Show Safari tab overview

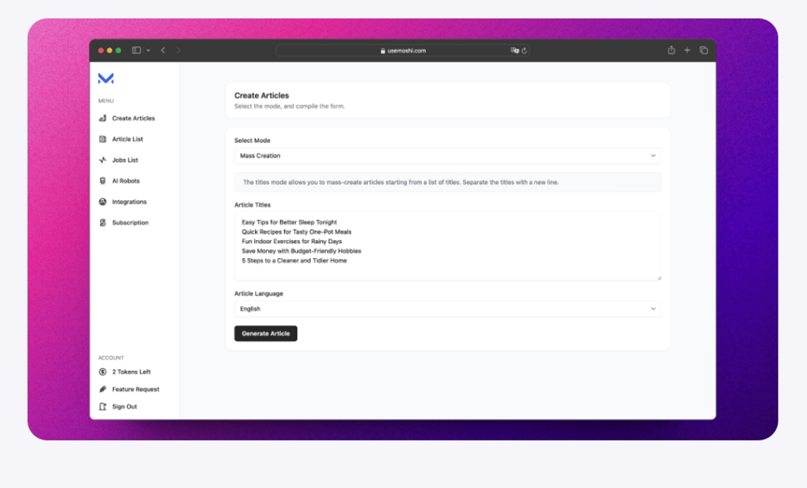point(703,50)
